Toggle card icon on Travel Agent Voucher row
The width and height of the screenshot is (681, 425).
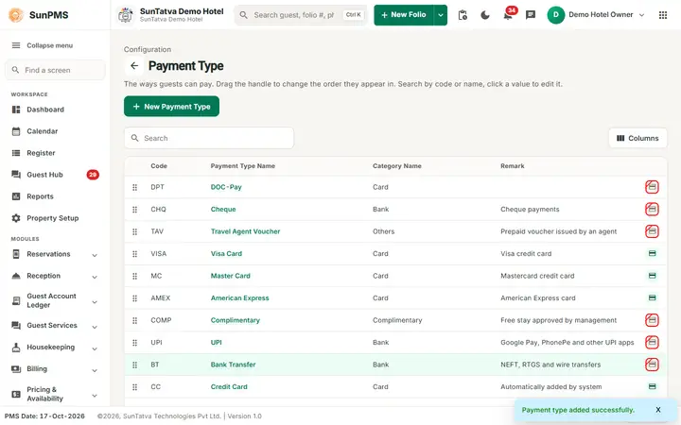click(x=652, y=231)
